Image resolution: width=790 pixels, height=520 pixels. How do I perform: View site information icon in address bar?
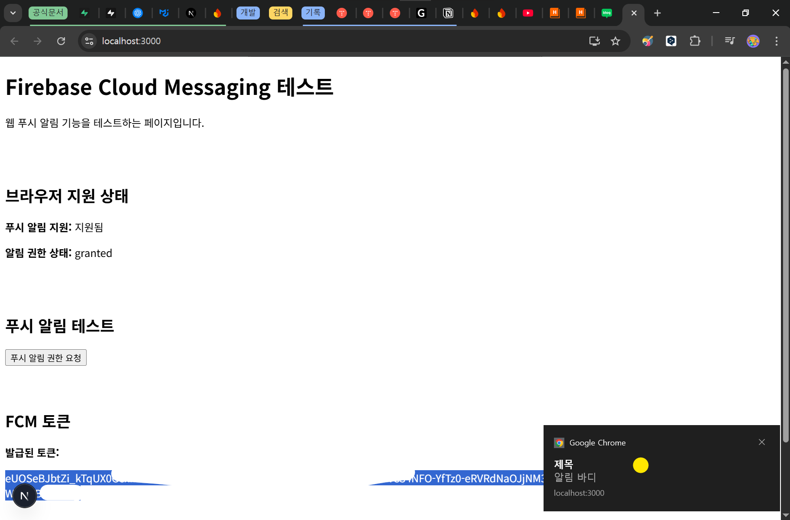(x=89, y=41)
